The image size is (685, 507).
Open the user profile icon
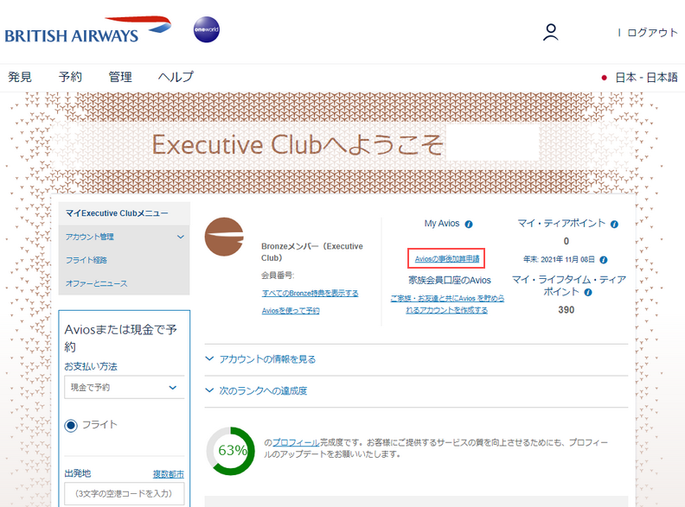pyautogui.click(x=550, y=32)
